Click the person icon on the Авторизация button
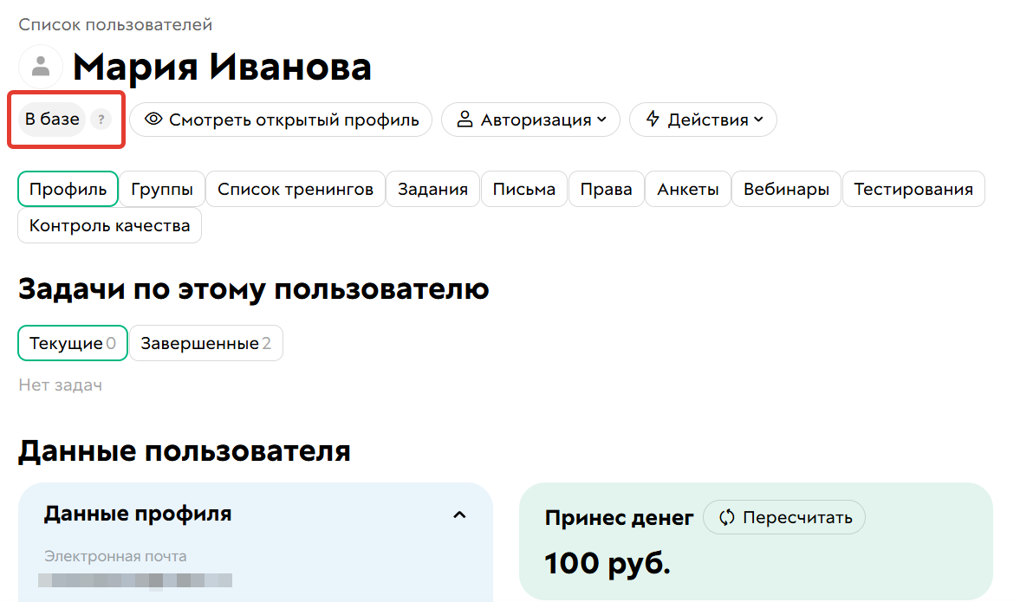This screenshot has height=602, width=1020. [x=467, y=120]
